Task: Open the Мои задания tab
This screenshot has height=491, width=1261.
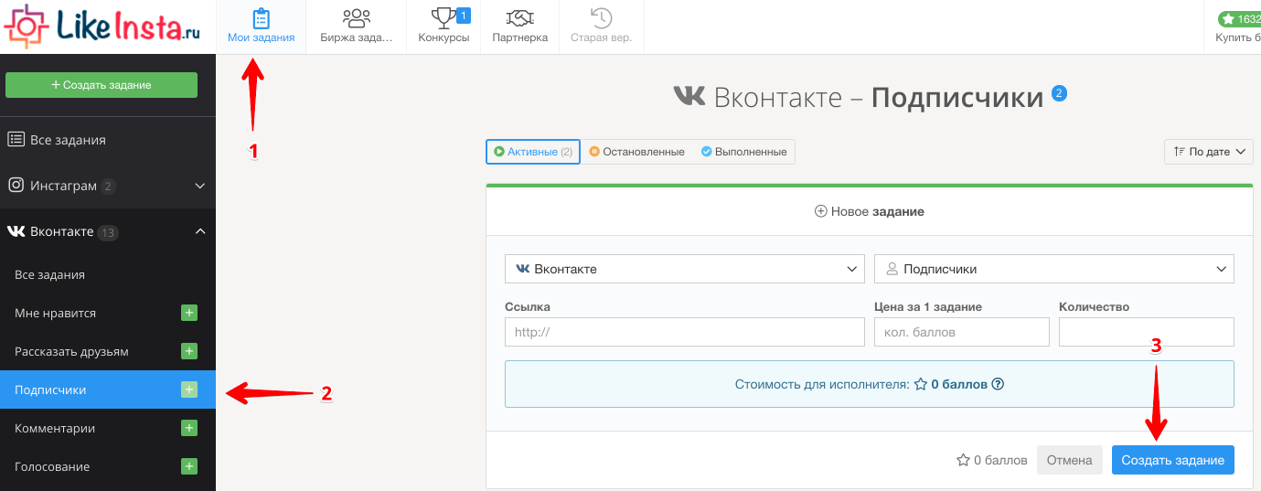Action: tap(262, 27)
